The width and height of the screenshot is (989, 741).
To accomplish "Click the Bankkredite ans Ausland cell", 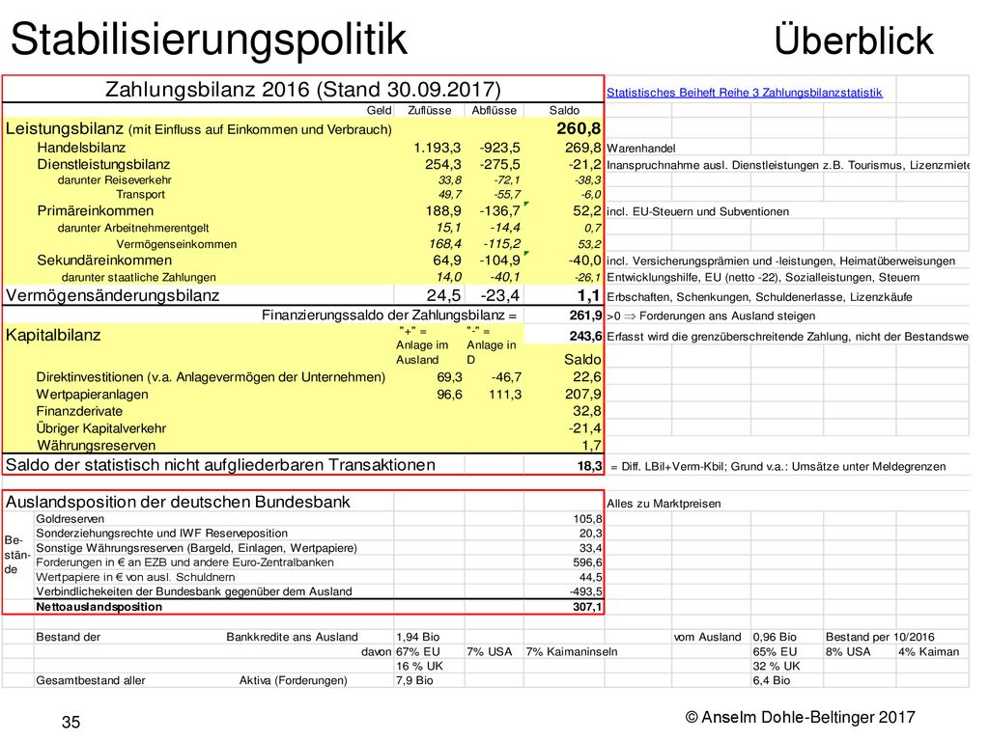I will 292,637.
